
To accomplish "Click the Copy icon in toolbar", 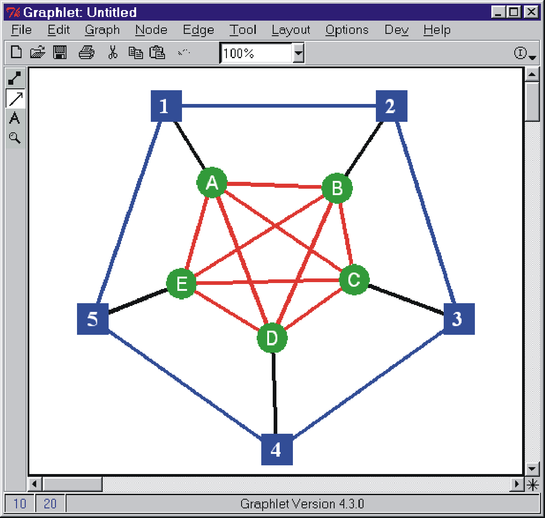I will pyautogui.click(x=135, y=53).
